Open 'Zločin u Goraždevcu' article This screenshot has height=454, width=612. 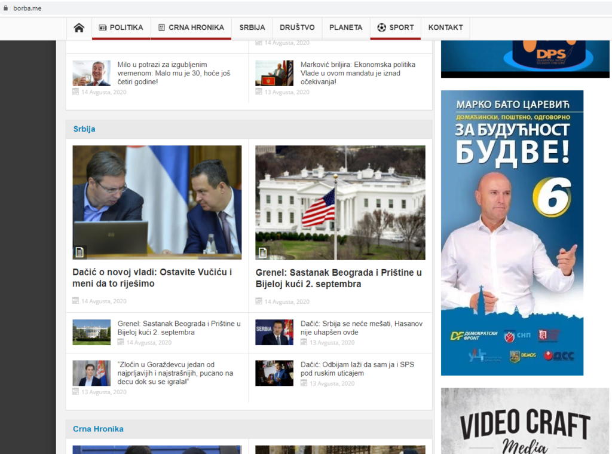click(175, 373)
